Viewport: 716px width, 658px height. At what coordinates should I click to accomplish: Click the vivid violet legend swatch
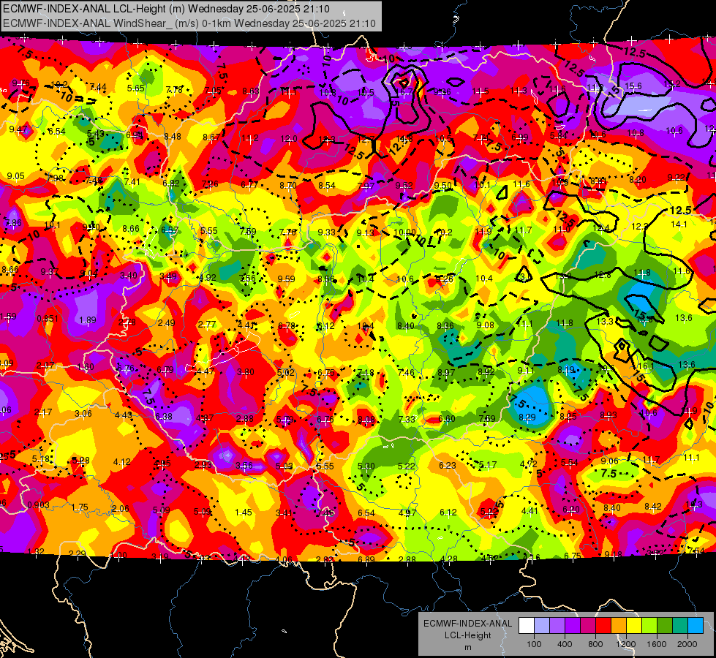click(573, 626)
